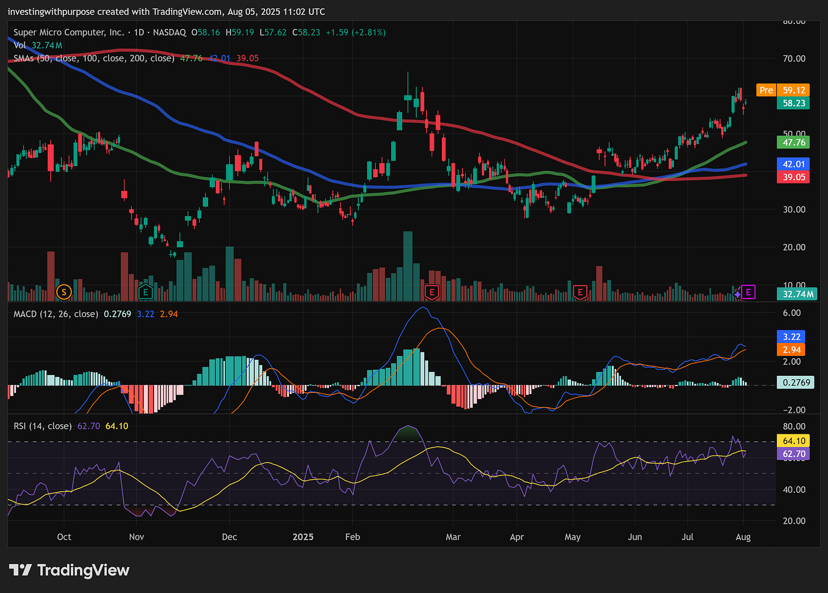Click the May label on time axis
The image size is (828, 593).
(573, 537)
